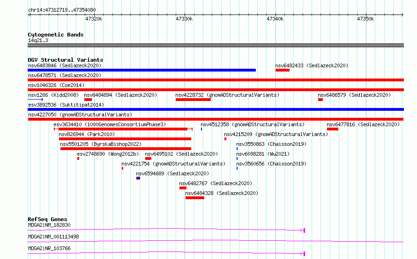Click the nsv826944 (Park2010) red bar
This screenshot has width=417, height=259.
point(125,139)
